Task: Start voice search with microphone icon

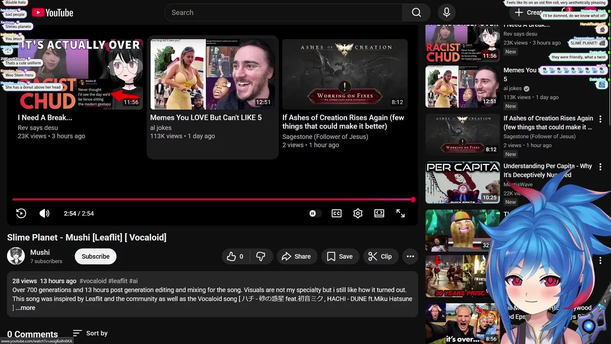Action: pos(446,13)
